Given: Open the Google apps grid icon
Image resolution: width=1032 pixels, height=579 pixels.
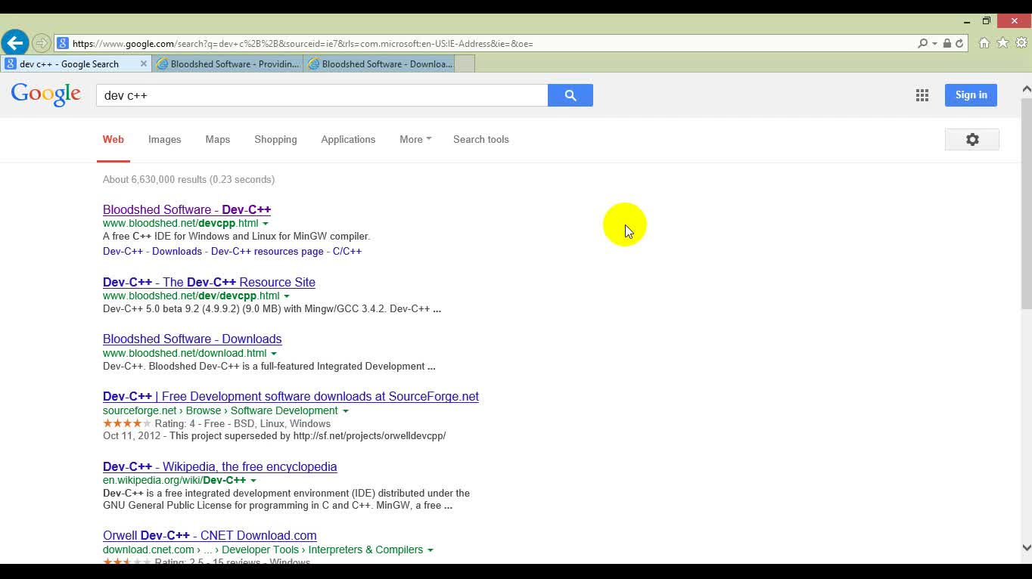Looking at the screenshot, I should point(922,95).
